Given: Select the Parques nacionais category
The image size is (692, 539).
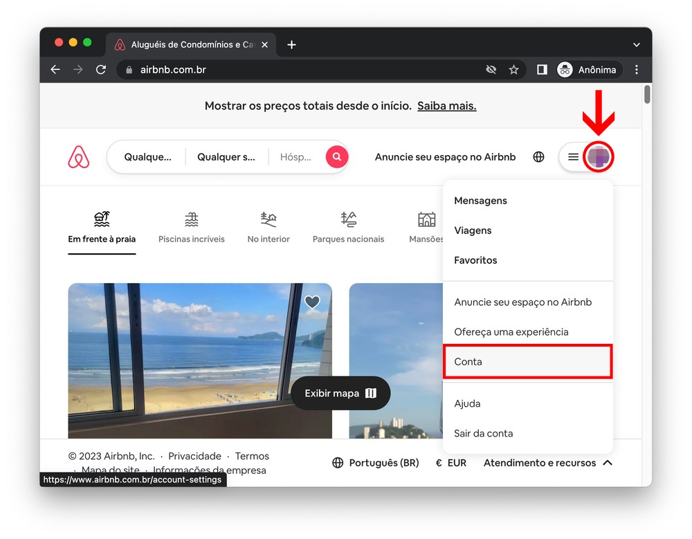Looking at the screenshot, I should [x=348, y=228].
